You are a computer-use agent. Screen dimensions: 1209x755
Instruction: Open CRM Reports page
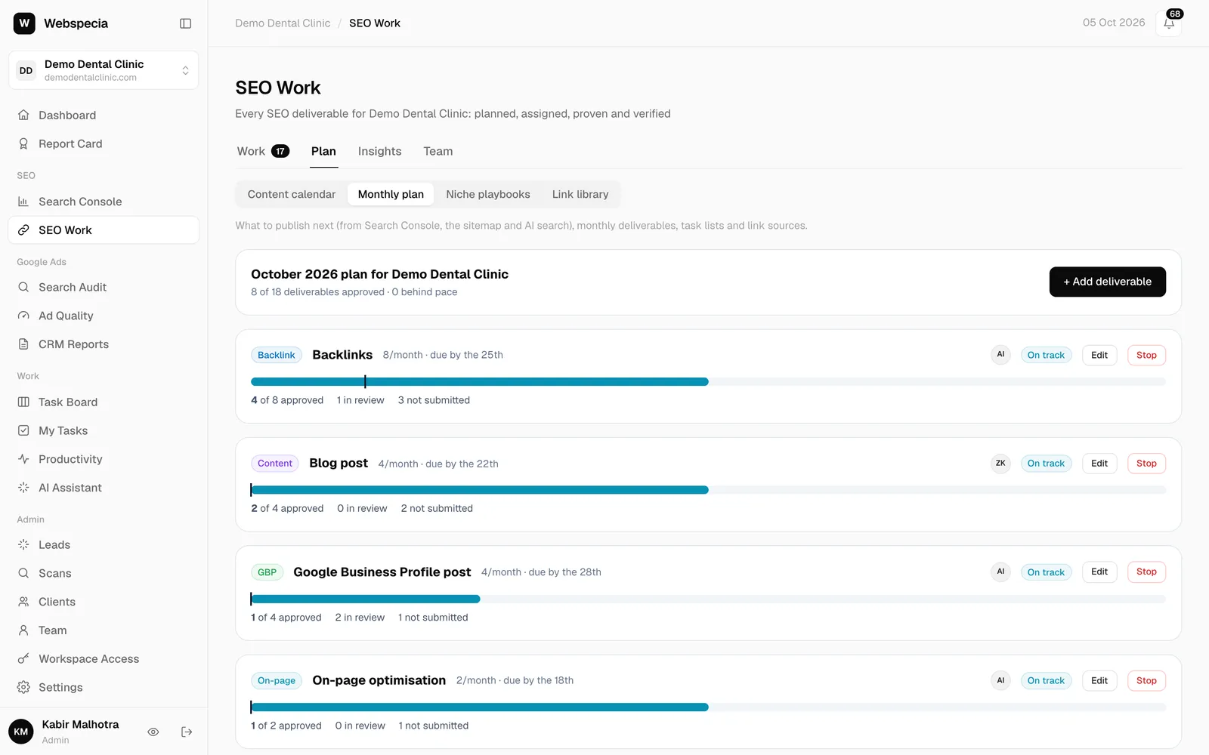click(104, 344)
